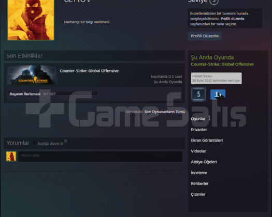The height and width of the screenshot is (217, 272).
Task: Click the large profile avatar image
Action: point(31,20)
